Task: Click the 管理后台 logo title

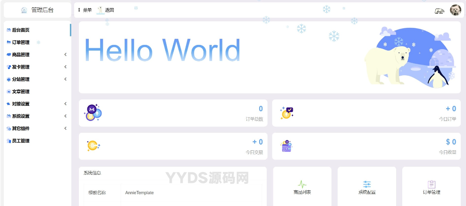Action: coord(37,10)
